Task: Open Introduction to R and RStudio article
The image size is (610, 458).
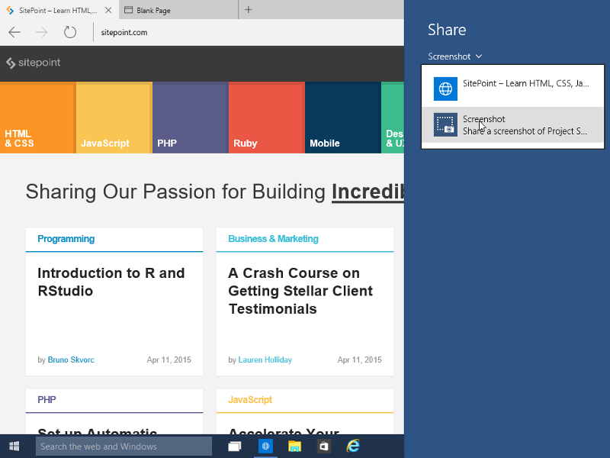Action: coord(111,282)
